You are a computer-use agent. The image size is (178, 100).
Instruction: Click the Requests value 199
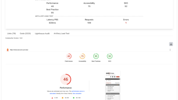point(89,23)
